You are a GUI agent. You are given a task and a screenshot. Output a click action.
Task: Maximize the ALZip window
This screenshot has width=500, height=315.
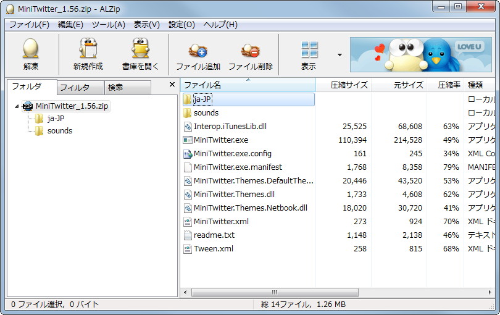click(x=458, y=6)
